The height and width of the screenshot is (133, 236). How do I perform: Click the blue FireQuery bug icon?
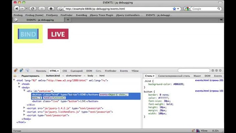pos(21,70)
